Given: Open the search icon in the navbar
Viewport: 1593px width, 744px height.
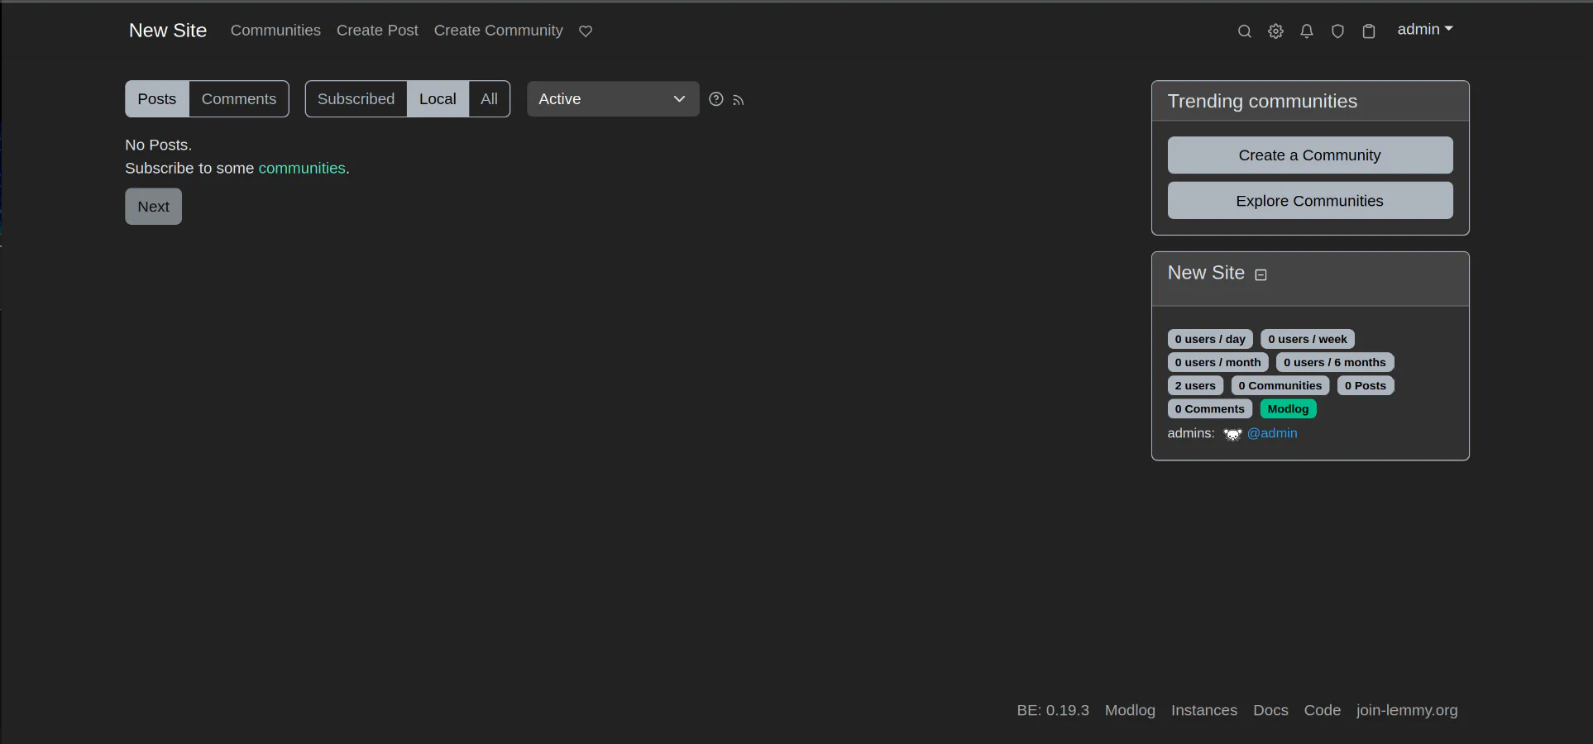Looking at the screenshot, I should point(1244,31).
